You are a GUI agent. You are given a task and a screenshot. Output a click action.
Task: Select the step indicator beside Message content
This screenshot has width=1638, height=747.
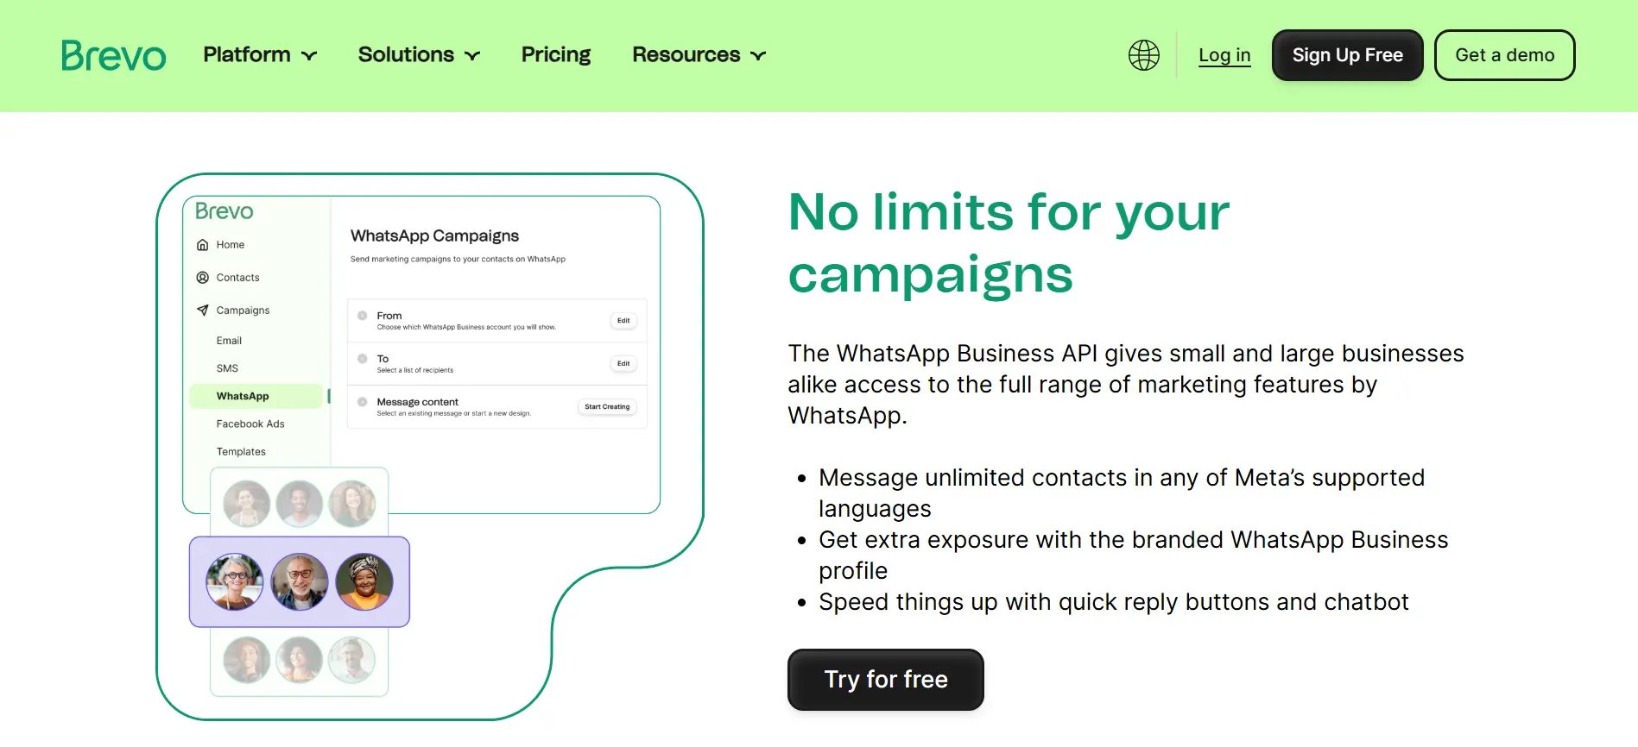tap(363, 404)
